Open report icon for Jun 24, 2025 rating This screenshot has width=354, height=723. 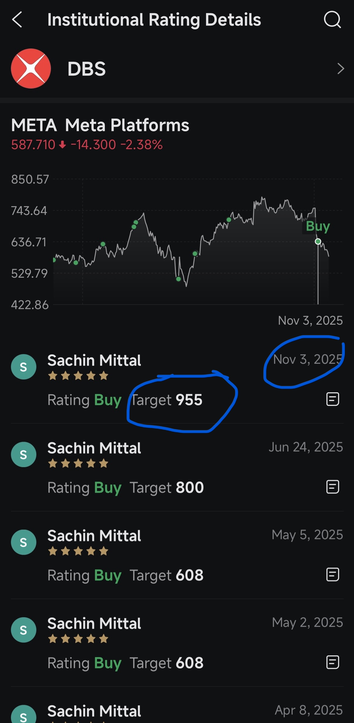(332, 487)
